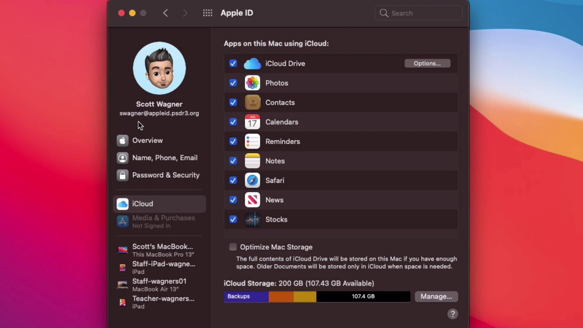Open the Overview section

pyautogui.click(x=159, y=141)
